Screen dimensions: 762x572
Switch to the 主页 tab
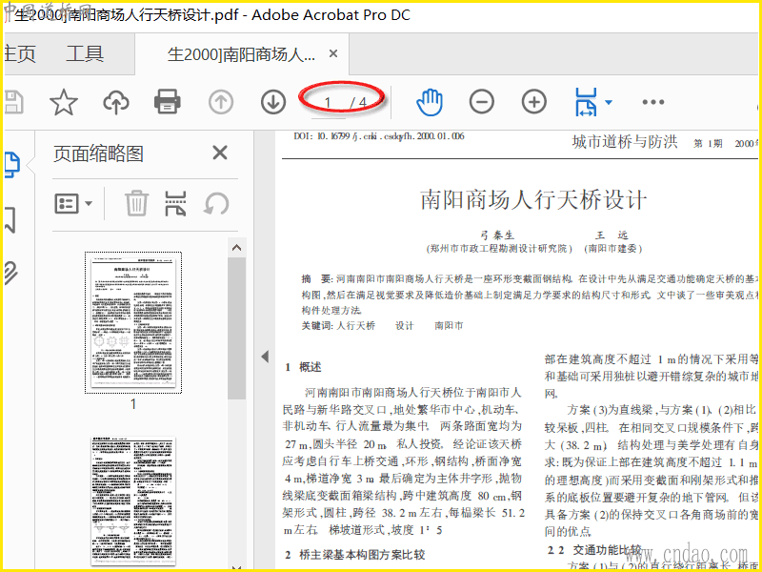click(19, 54)
